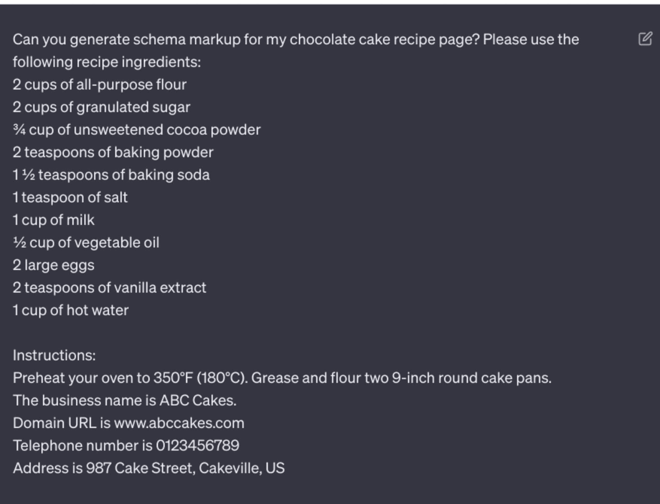The image size is (660, 504).
Task: Select the granulated sugar ingredient line
Action: pyautogui.click(x=101, y=107)
